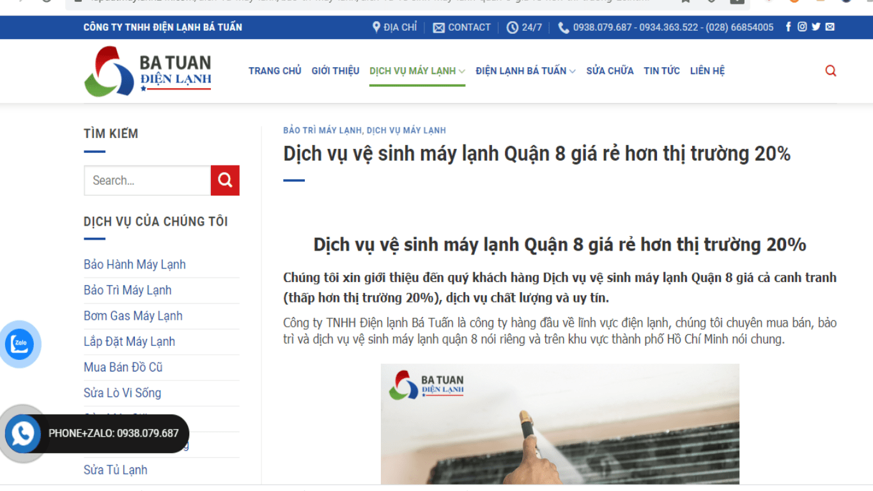Open the Sửa Lò Vi Sóng sidebar link
Viewport: 873px width, 491px height.
pyautogui.click(x=122, y=393)
